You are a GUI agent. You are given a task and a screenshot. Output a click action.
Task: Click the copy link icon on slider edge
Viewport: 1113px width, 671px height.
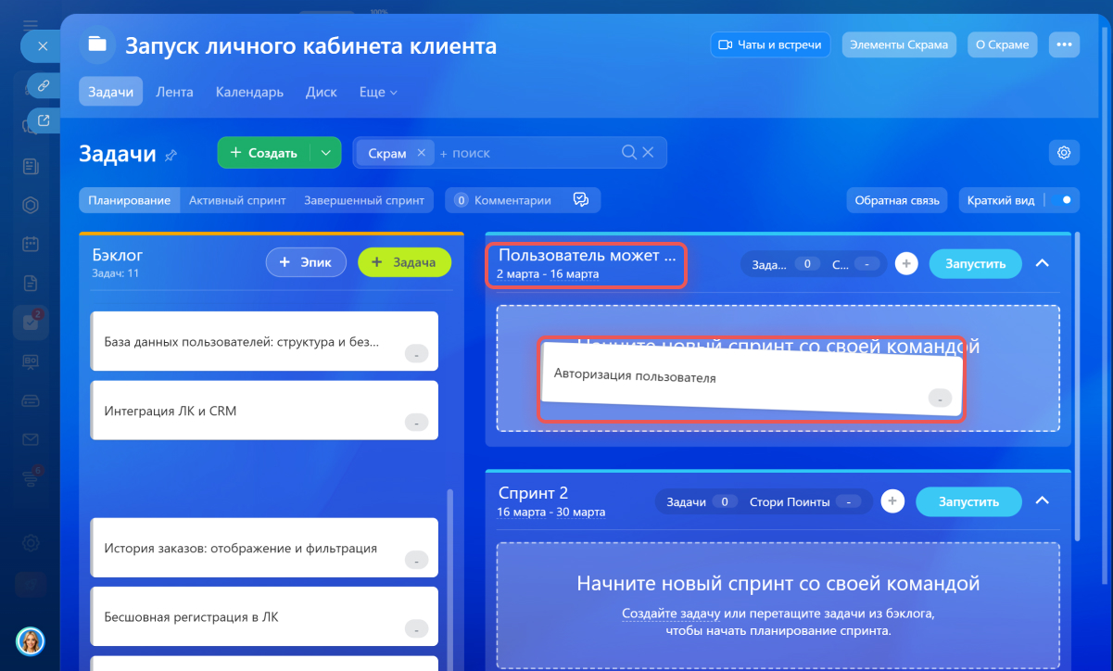[43, 86]
